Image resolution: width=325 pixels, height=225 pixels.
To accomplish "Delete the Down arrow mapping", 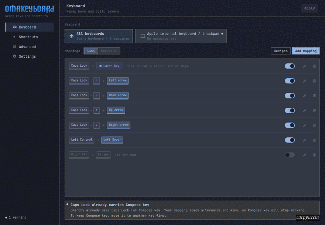I will pos(314,95).
